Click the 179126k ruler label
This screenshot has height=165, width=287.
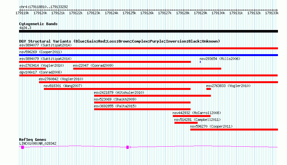[147, 13]
